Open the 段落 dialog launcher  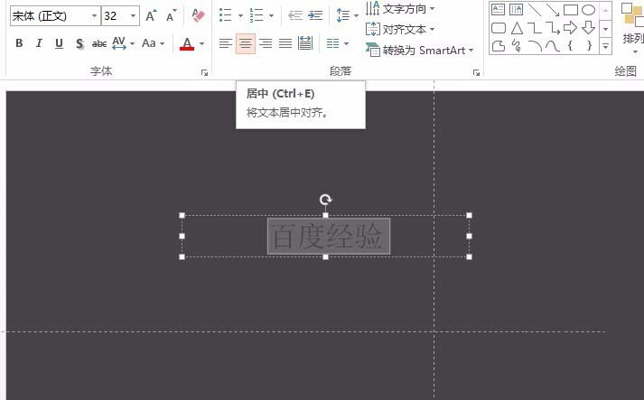476,73
